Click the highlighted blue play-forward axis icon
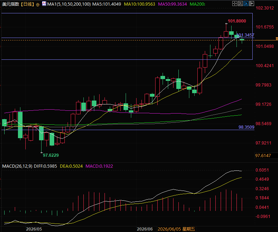 (x=246, y=4)
